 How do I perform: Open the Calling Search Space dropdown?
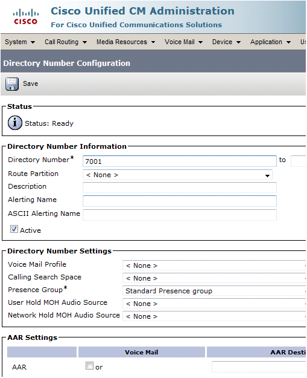(214, 278)
